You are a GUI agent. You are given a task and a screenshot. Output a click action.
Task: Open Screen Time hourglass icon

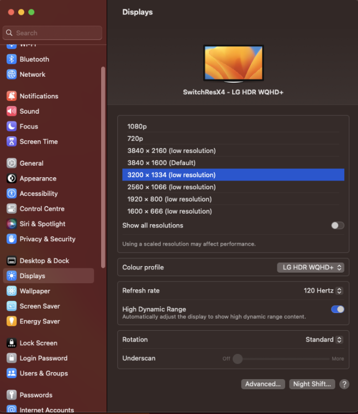[x=12, y=141]
